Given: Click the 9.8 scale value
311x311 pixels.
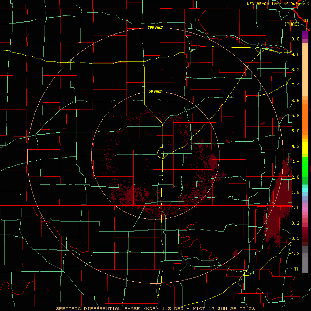Looking at the screenshot, I should pyautogui.click(x=295, y=39).
